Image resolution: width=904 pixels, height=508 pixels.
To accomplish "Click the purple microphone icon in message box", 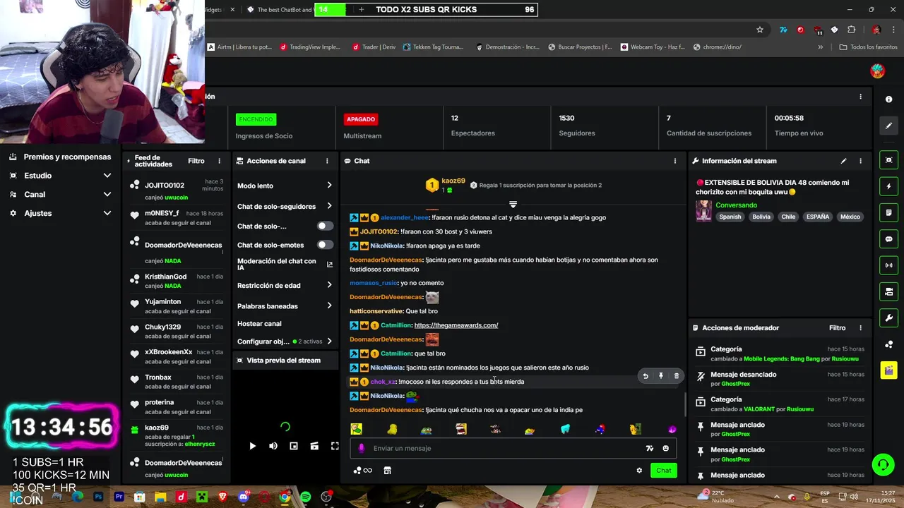I will point(362,448).
